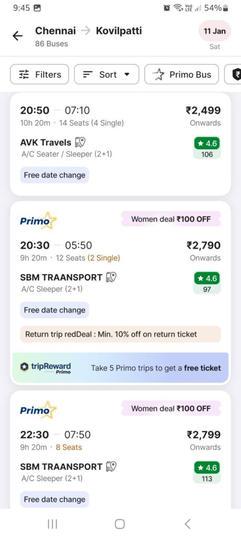Tap tracking icon beside SBM TRAANSPORT 22:30 bus
Screen dimensions: 241x539
click(x=111, y=466)
